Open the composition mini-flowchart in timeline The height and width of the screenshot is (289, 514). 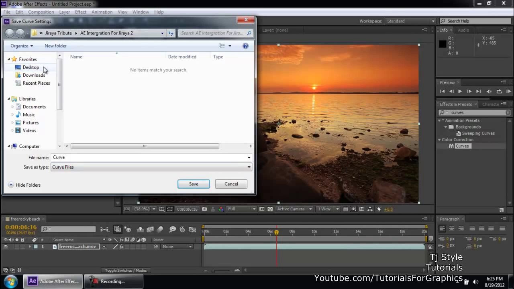(x=104, y=230)
